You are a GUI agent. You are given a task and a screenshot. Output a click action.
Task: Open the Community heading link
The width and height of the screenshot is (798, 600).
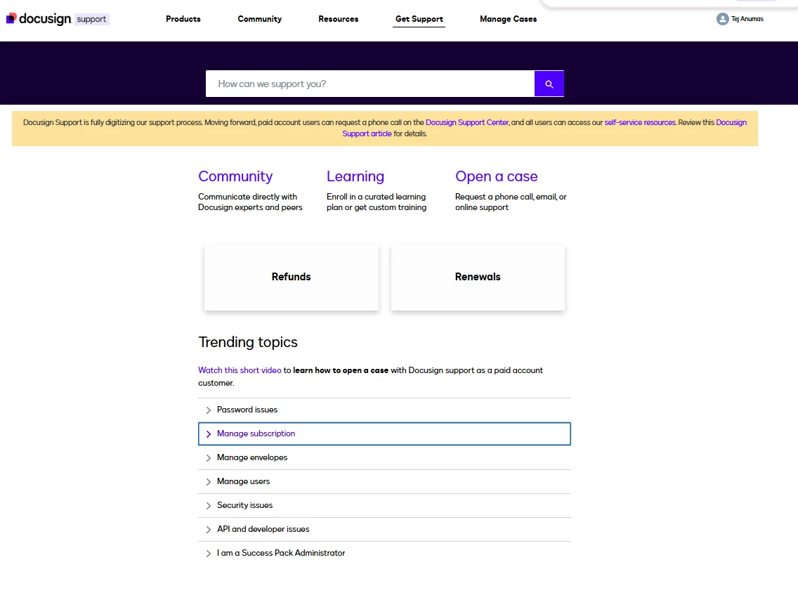pyautogui.click(x=235, y=176)
